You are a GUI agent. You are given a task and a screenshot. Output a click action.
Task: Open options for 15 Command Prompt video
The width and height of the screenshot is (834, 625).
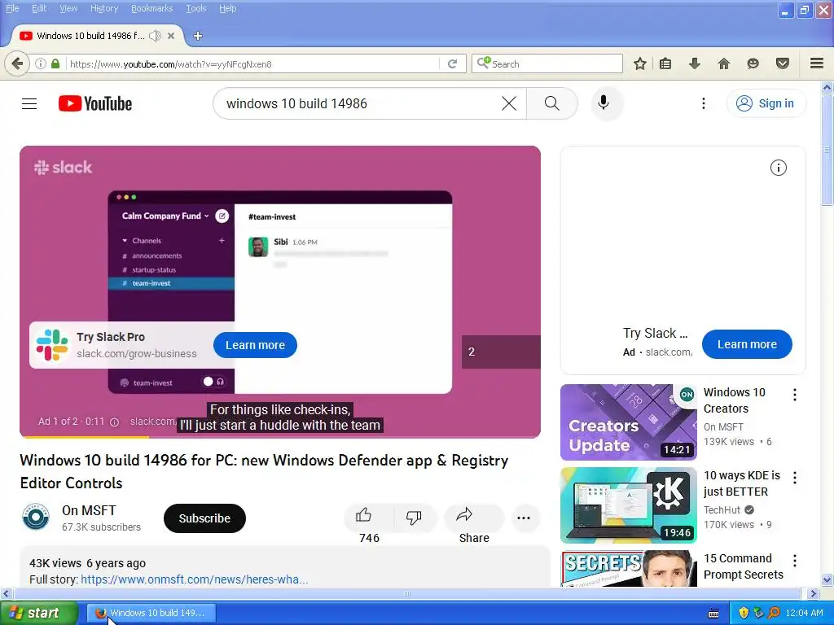795,560
